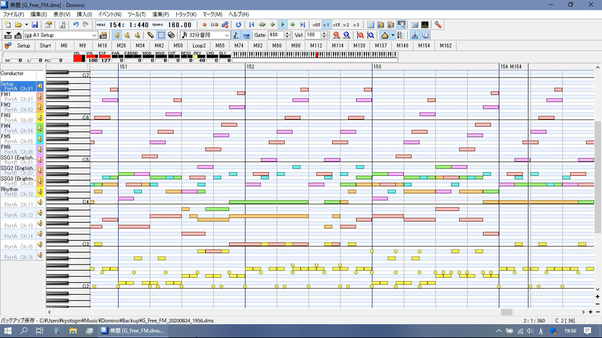
Task: Click the marker icon left of Setup
Action: pyautogui.click(x=8, y=46)
